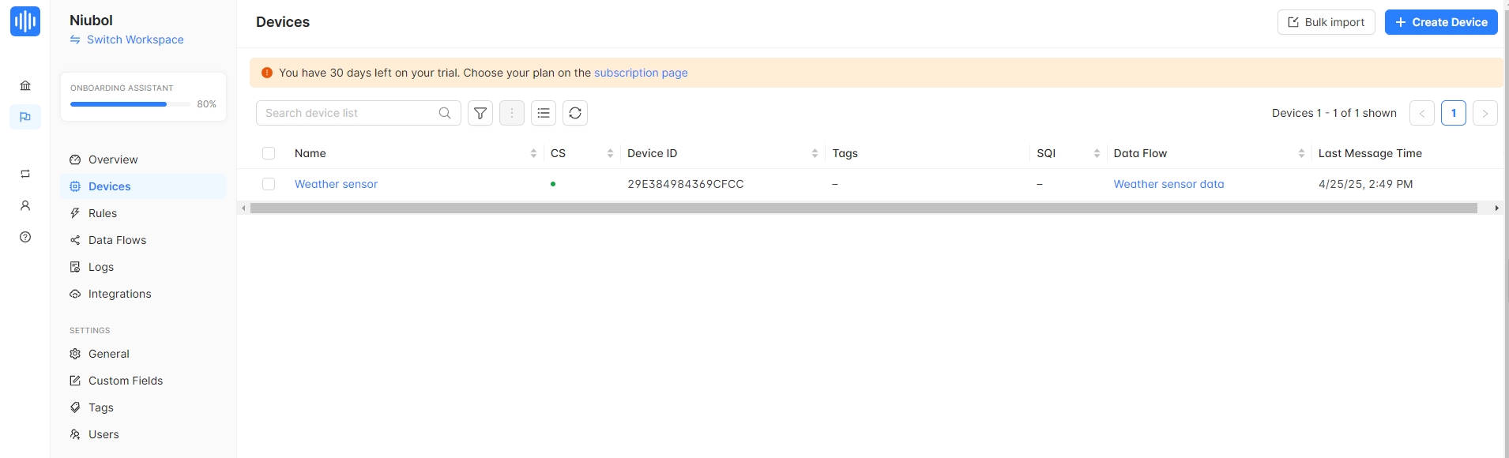Open the column list view settings
1509x458 pixels.
[544, 113]
